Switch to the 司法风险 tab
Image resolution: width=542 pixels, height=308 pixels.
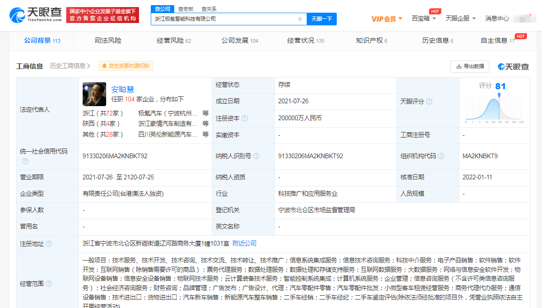108,40
